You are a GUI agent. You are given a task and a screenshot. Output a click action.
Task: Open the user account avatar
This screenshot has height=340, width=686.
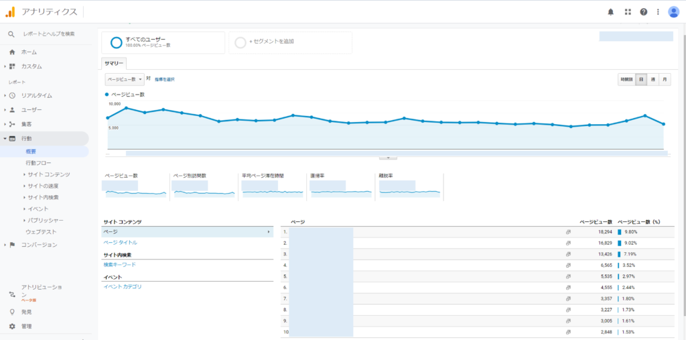click(673, 12)
